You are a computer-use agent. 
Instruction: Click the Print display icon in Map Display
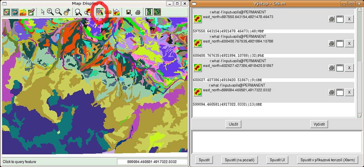(x=138, y=12)
